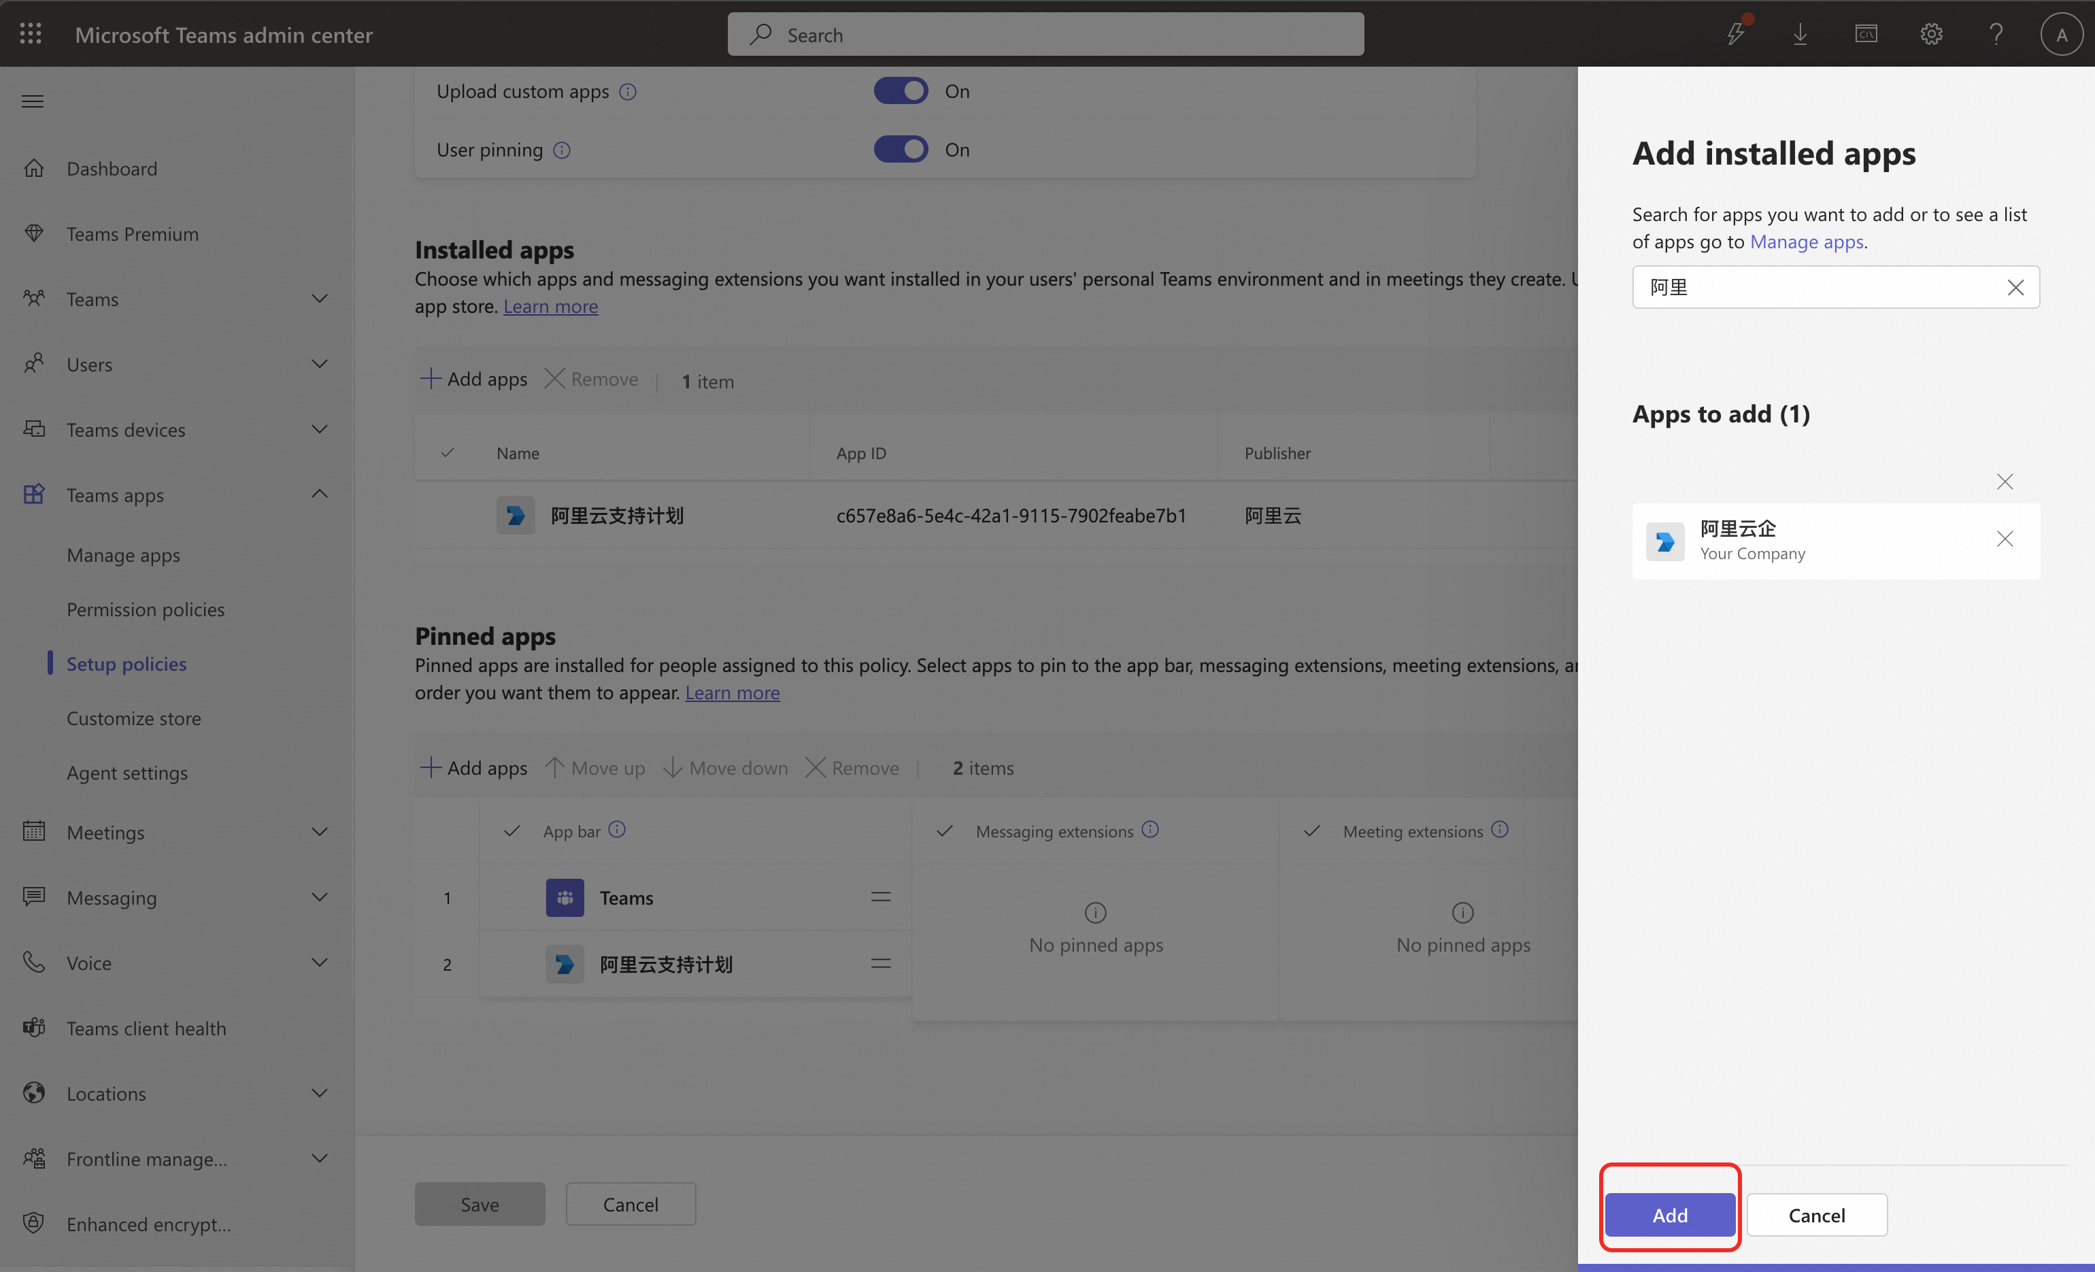Clear the app search field text
Image resolution: width=2095 pixels, height=1272 pixels.
coord(2015,287)
